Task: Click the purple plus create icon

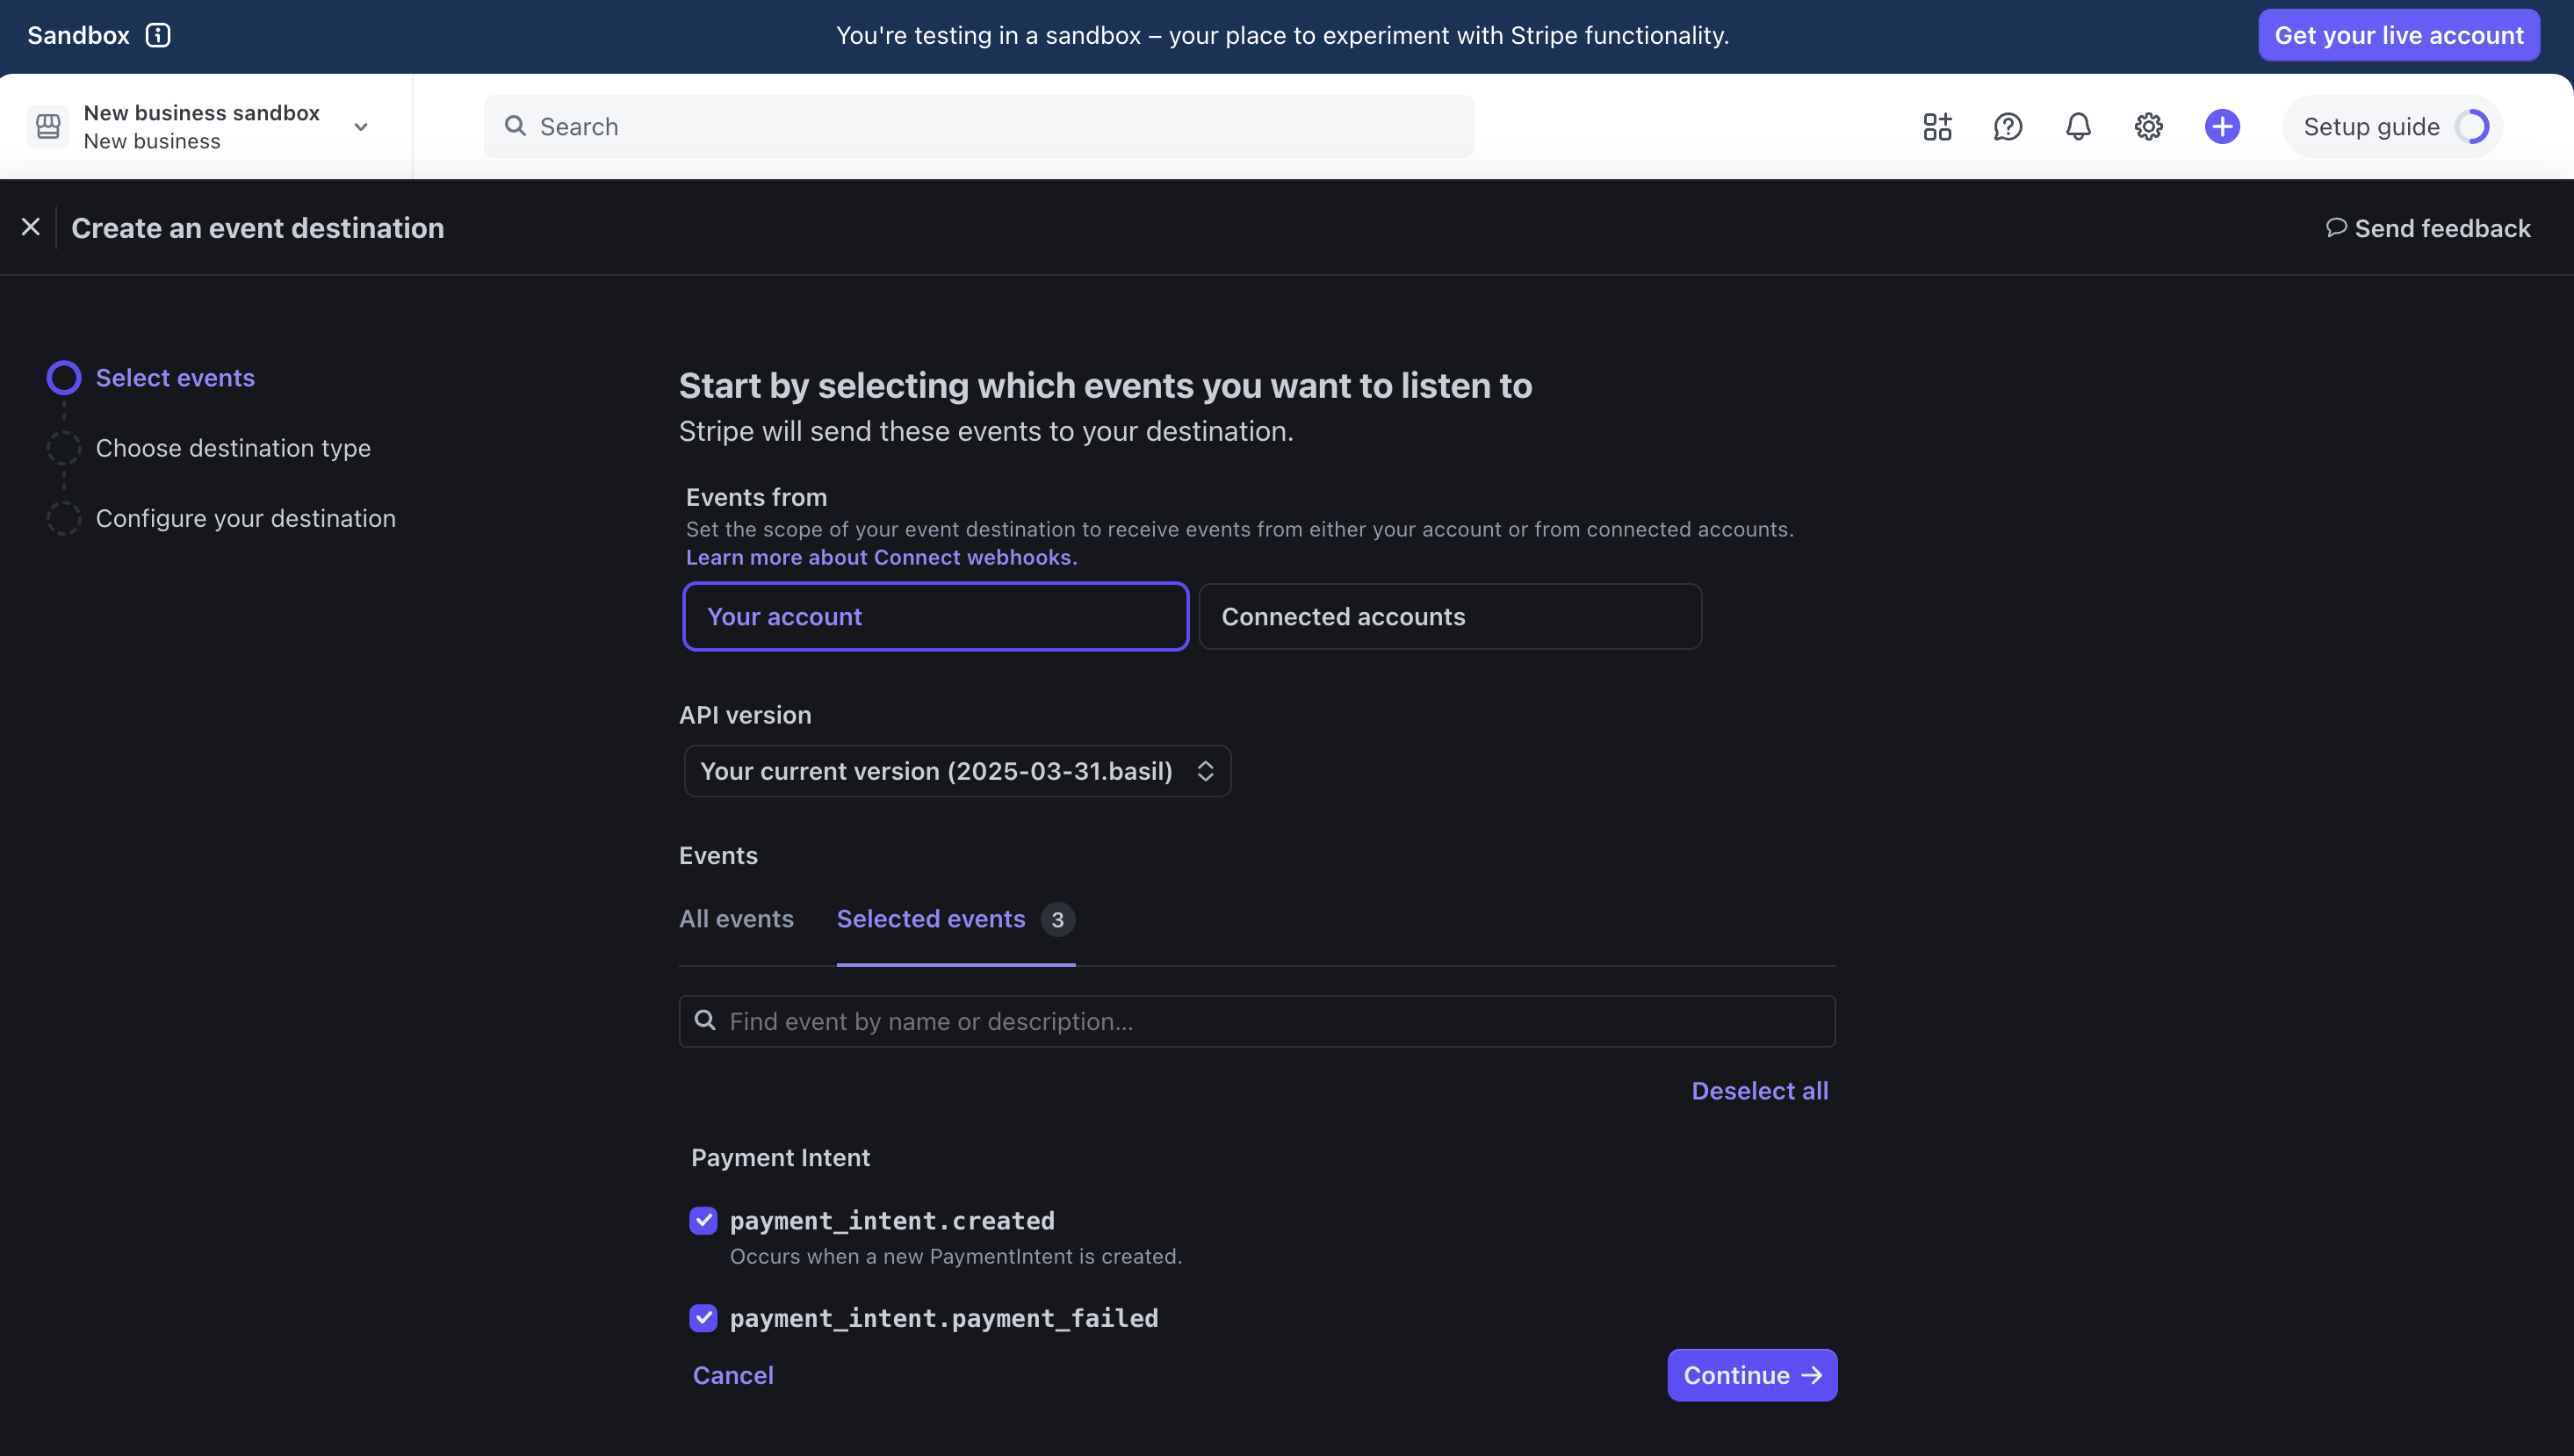Action: (x=2222, y=127)
